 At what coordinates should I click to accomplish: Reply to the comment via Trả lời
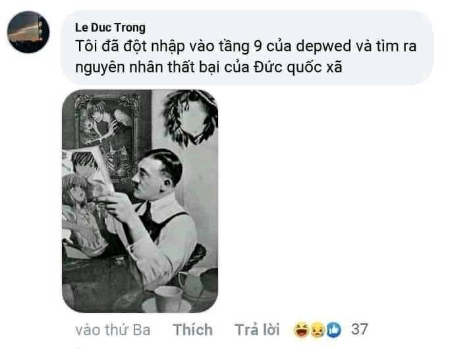[257, 329]
